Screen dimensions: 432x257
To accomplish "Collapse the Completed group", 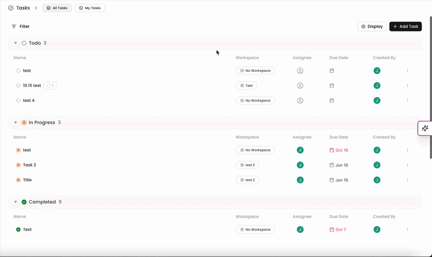I will coord(16,202).
